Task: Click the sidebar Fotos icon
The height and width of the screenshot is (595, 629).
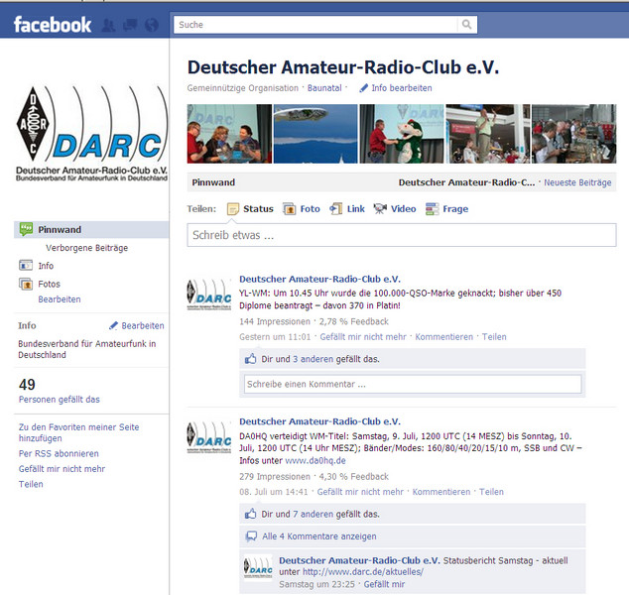Action: [26, 284]
